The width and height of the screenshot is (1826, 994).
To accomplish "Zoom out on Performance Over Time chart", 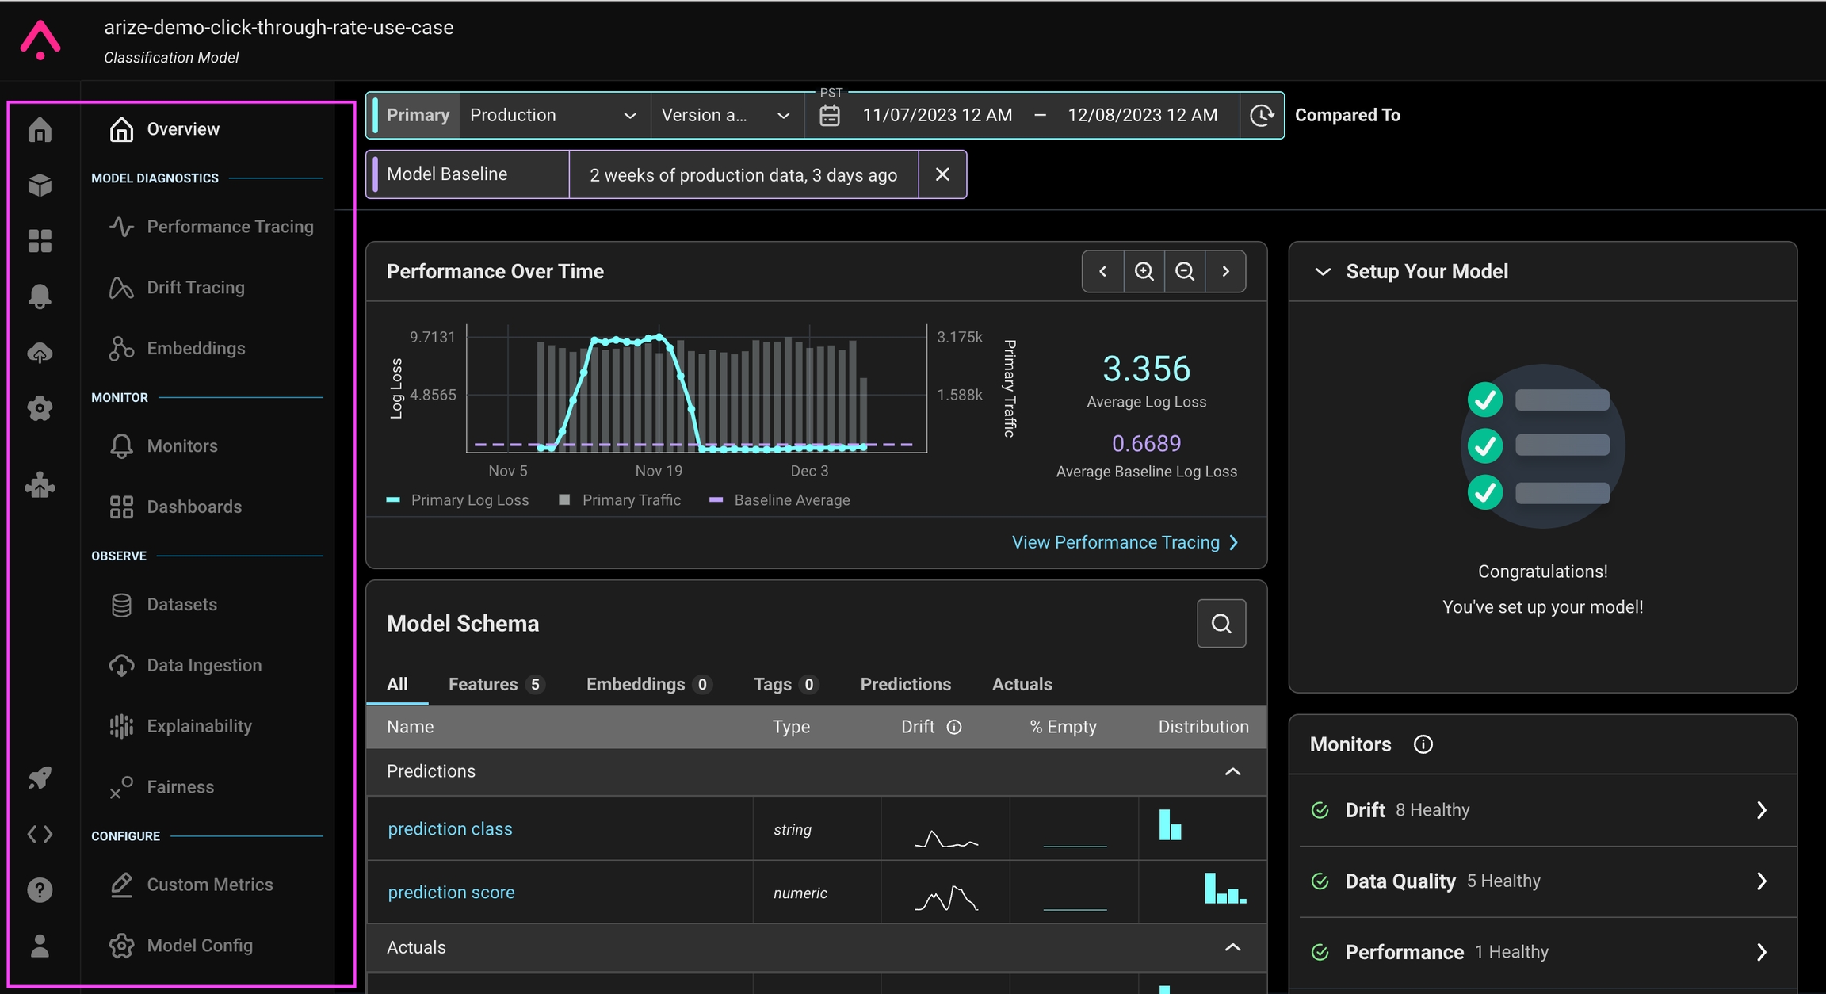I will tap(1184, 271).
